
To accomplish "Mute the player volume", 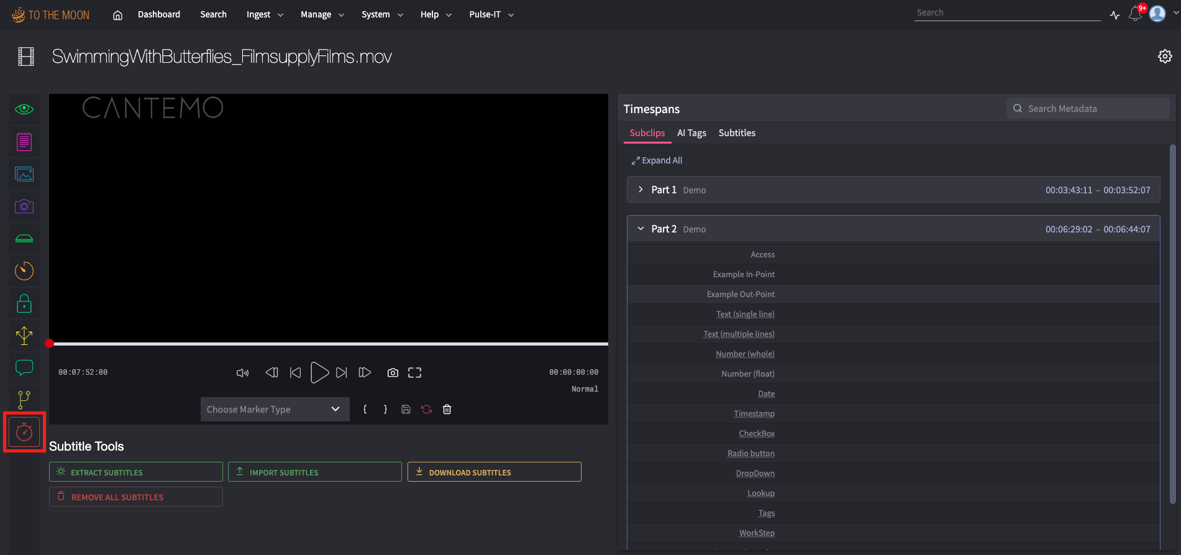I will coord(242,373).
